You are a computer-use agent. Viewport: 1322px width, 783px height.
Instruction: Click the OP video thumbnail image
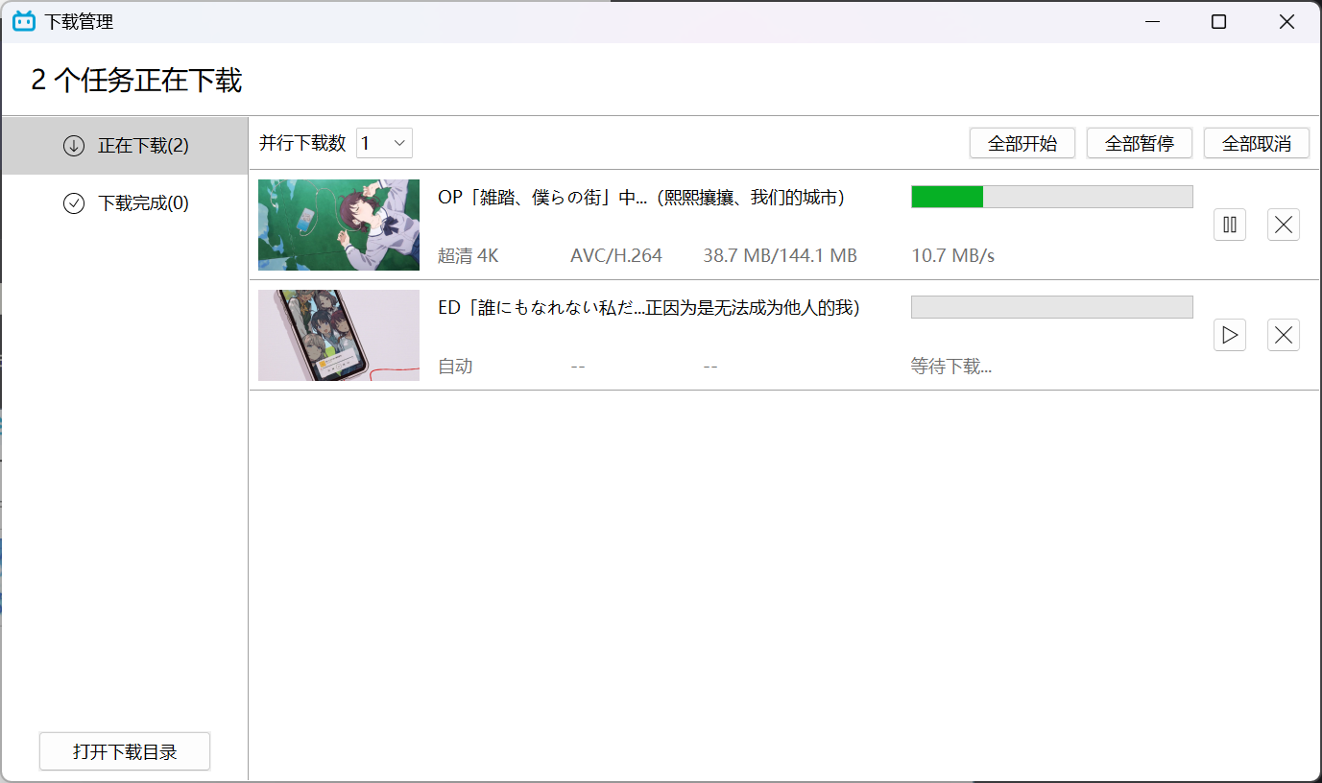[x=338, y=225]
